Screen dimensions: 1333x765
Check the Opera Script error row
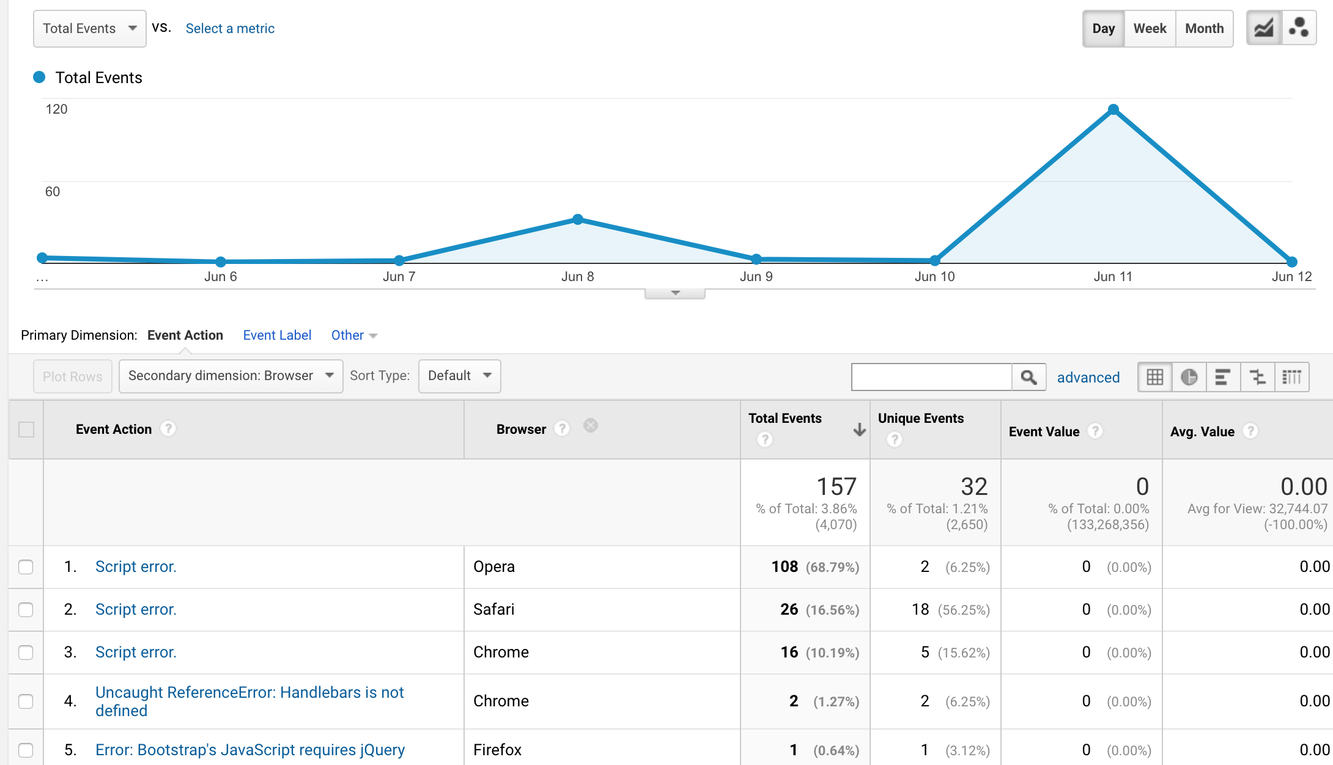click(x=26, y=567)
